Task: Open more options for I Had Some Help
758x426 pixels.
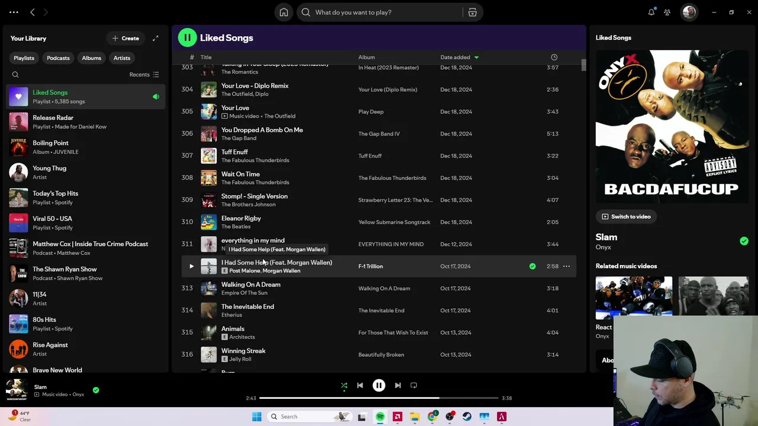Action: click(x=566, y=266)
